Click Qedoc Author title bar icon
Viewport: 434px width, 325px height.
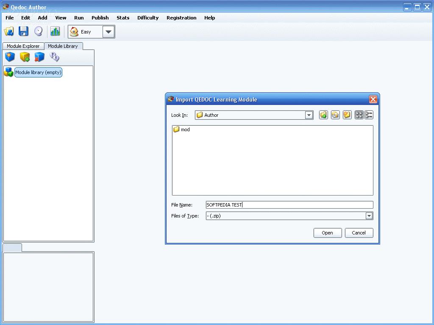coord(6,7)
